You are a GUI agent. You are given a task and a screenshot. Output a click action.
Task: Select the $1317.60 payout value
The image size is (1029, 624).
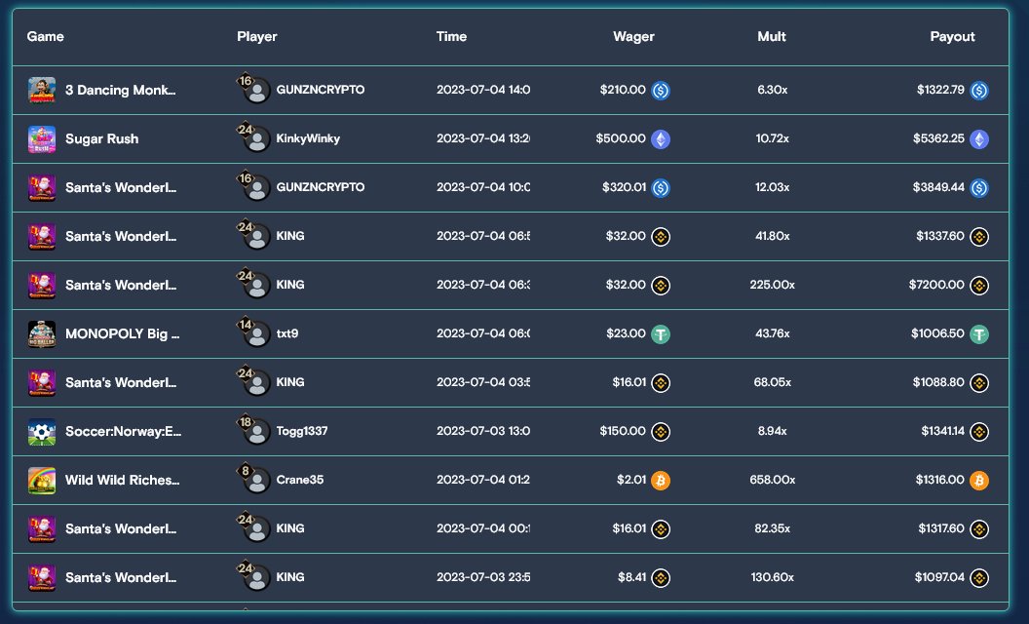click(940, 528)
